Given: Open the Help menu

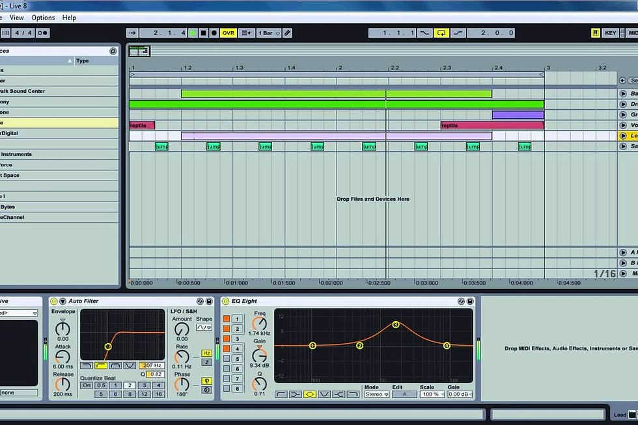Looking at the screenshot, I should pyautogui.click(x=69, y=18).
